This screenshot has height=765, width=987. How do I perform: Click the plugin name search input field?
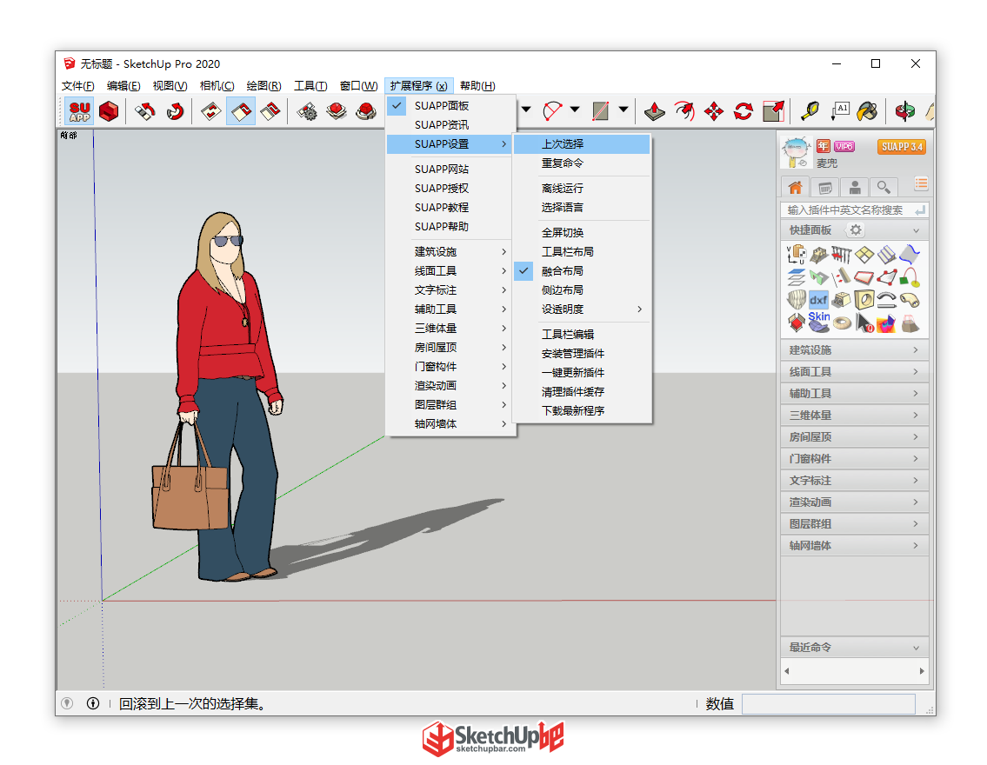[x=854, y=210]
